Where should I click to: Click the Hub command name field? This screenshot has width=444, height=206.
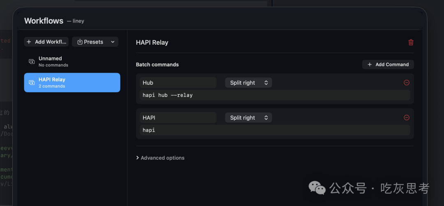(178, 82)
